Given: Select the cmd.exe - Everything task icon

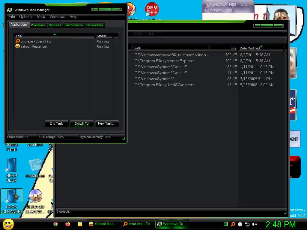Looking at the screenshot, I should (18, 41).
